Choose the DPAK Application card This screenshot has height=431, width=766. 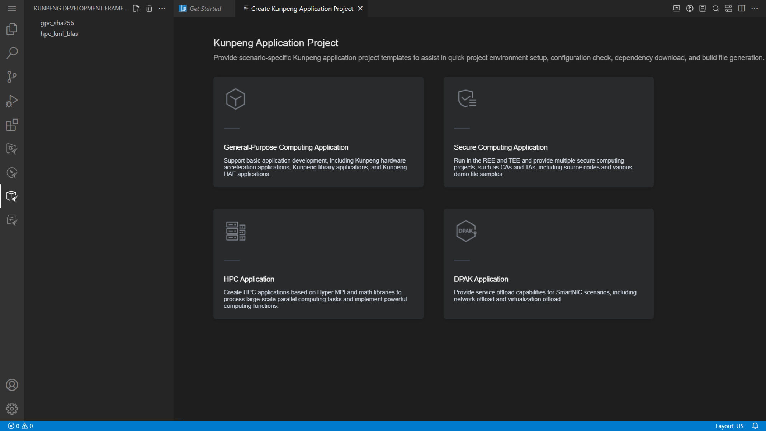pyautogui.click(x=548, y=264)
